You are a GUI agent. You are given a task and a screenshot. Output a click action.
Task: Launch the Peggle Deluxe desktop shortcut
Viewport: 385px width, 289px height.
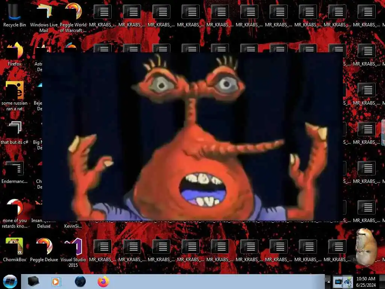44,250
